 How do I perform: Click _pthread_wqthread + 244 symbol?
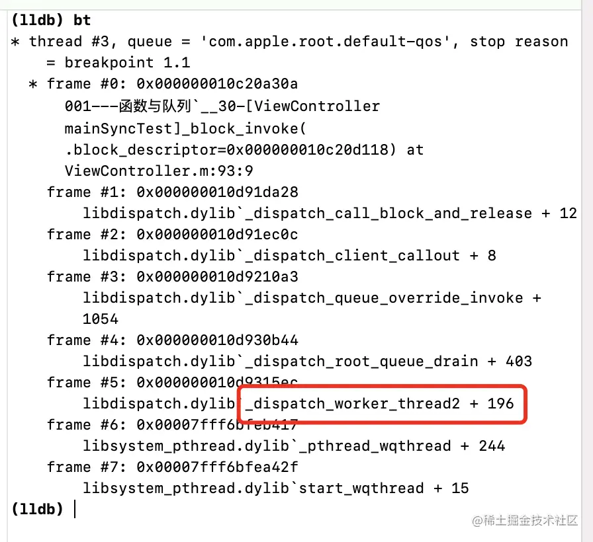click(x=402, y=446)
